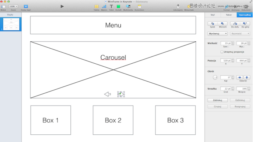This screenshot has width=253, height=142.
Task: Click the arrow Grot size field
Action: tap(226, 89)
